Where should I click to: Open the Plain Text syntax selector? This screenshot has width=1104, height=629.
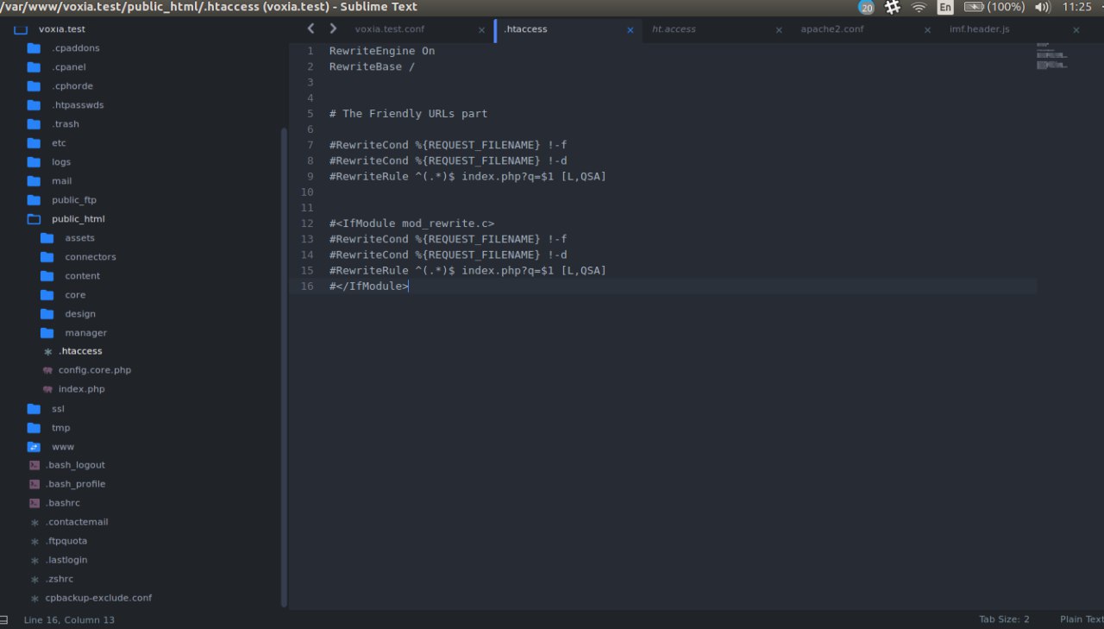click(x=1082, y=620)
